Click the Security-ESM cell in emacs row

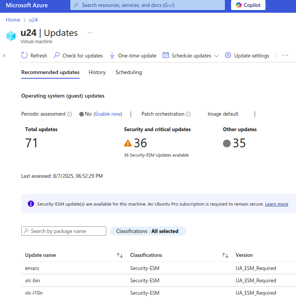[x=145, y=268]
